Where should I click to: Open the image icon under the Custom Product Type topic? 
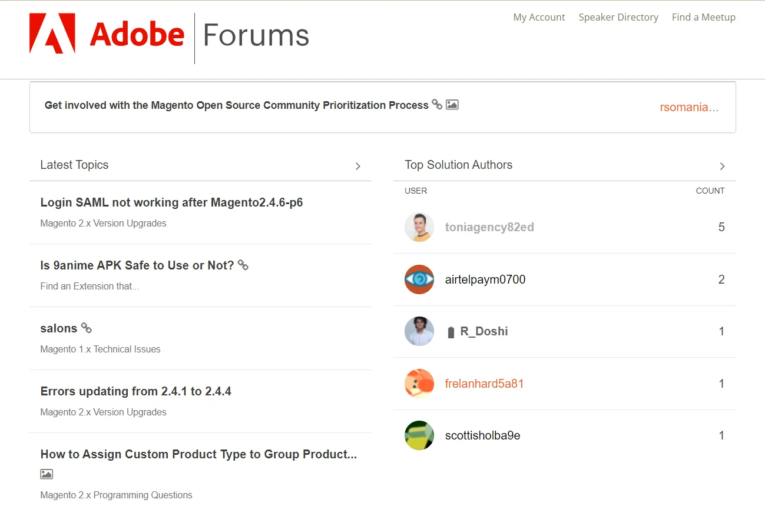(x=46, y=474)
